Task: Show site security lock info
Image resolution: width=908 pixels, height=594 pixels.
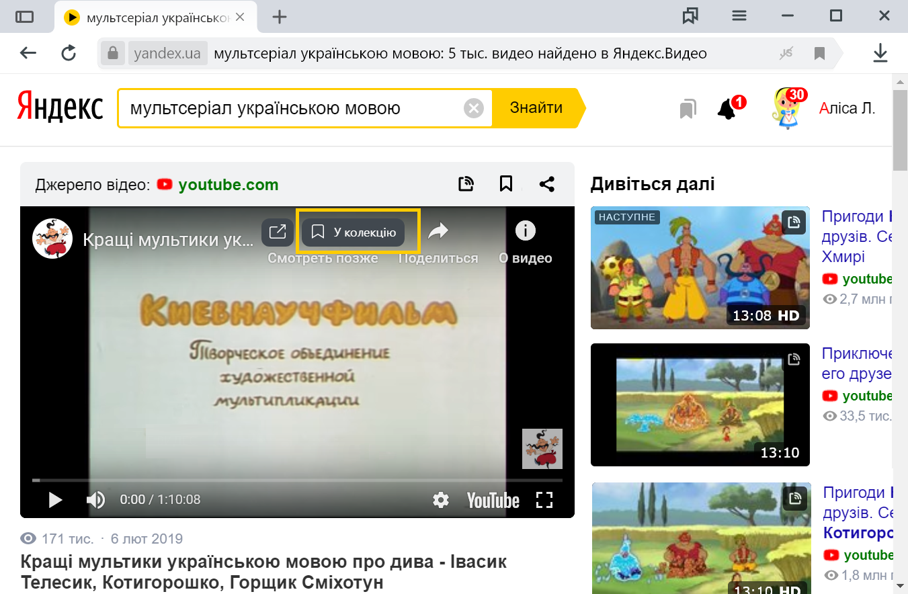Action: [x=113, y=53]
